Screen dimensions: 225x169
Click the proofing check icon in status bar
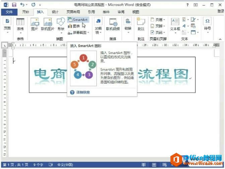pyautogui.click(x=51, y=165)
